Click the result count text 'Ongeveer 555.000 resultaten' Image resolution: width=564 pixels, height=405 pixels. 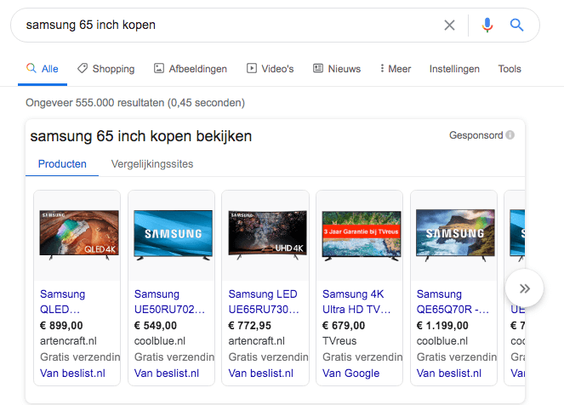click(x=95, y=102)
